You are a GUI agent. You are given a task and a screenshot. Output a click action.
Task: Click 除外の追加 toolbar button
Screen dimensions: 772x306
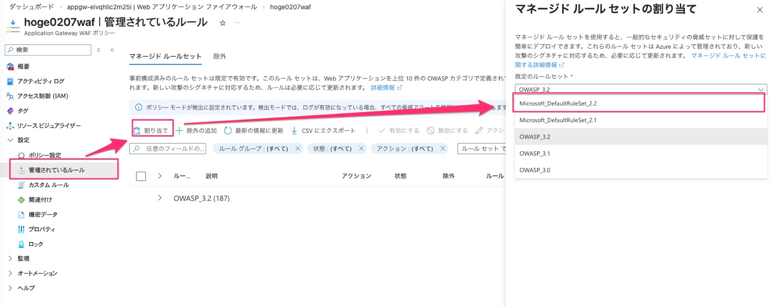[196, 131]
